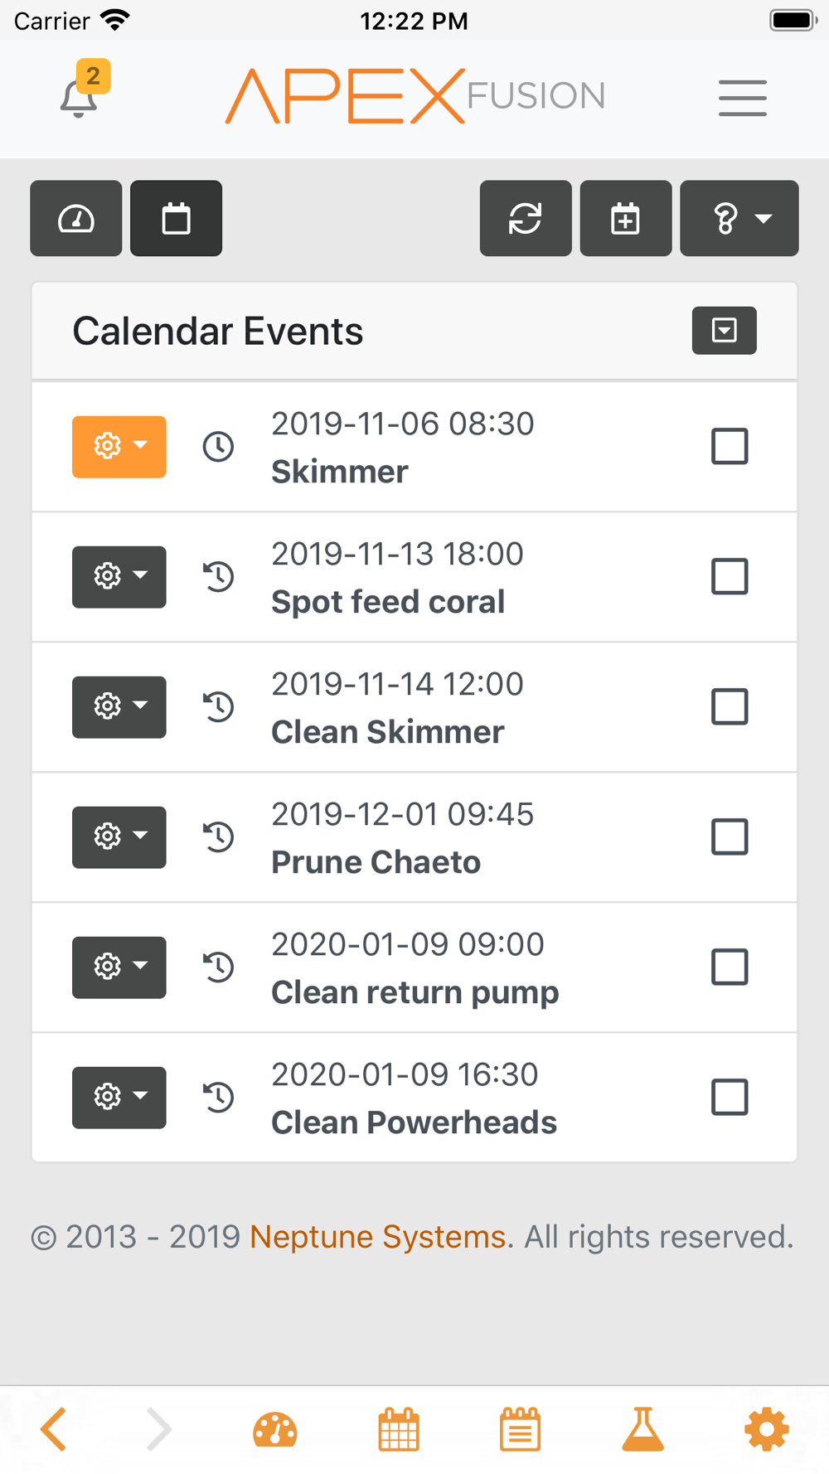829x1474 pixels.
Task: Go back with the orange arrow
Action: [x=54, y=1429]
